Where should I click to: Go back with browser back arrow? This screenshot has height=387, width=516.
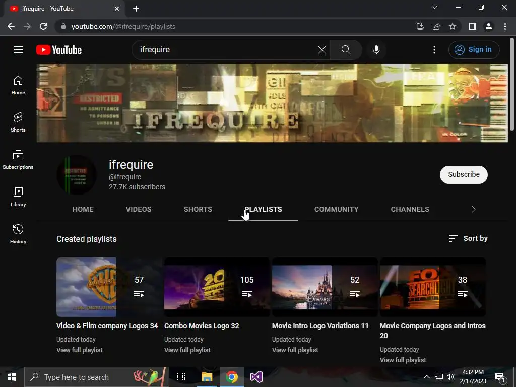point(11,26)
